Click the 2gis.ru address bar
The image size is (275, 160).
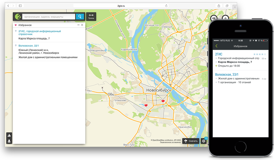121,6
